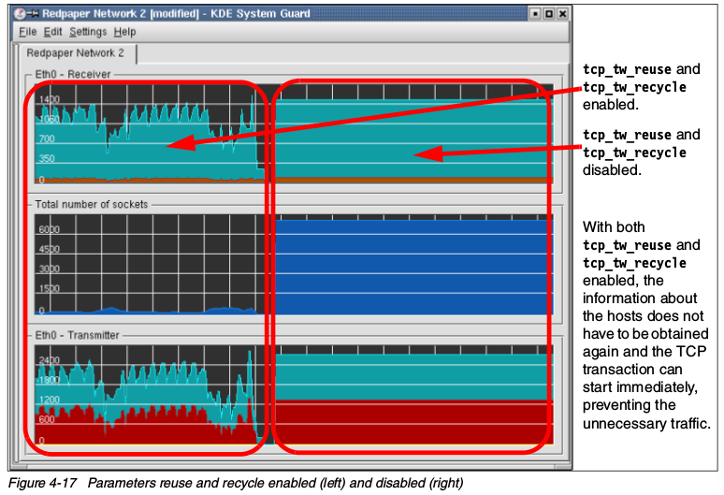Viewport: 724px width, 495px height.
Task: Open the Settings menu
Action: (88, 32)
